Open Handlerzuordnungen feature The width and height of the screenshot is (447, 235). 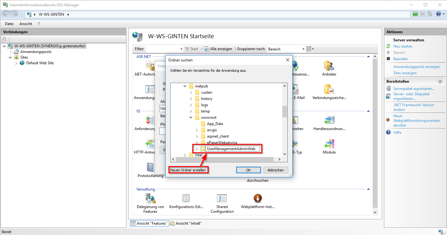329,121
